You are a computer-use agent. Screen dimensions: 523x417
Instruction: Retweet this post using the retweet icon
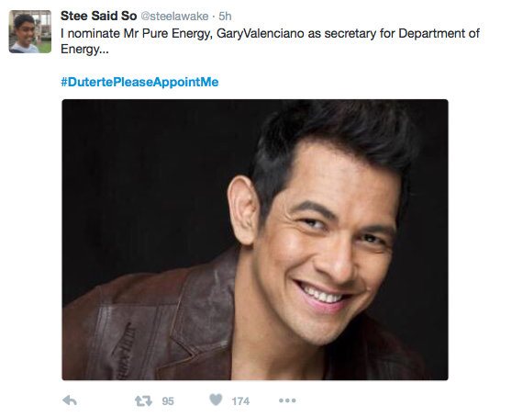click(143, 400)
